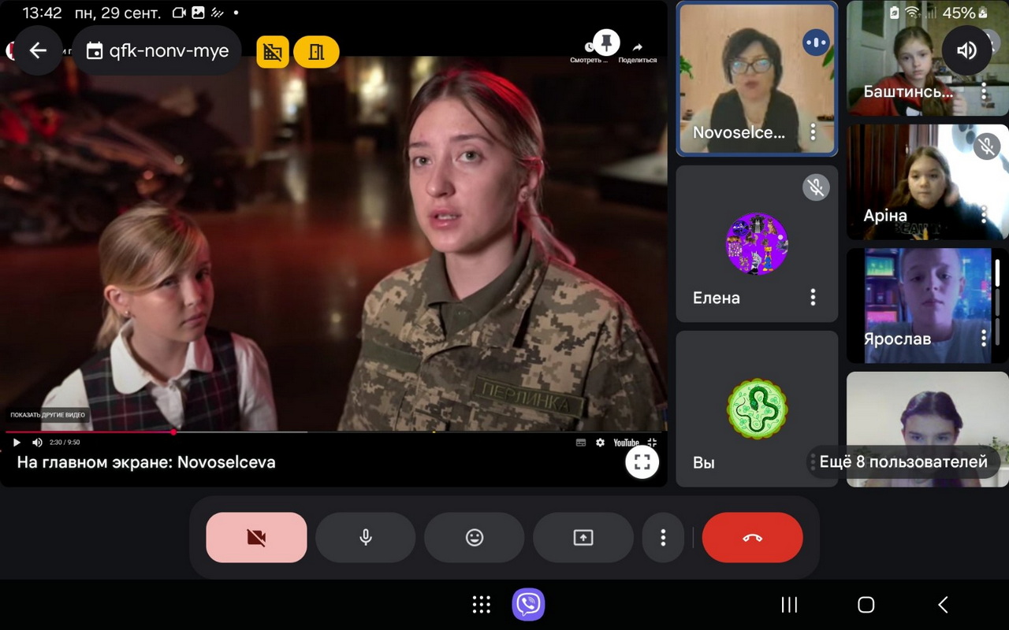Open Viber from the taskbar

(x=528, y=605)
